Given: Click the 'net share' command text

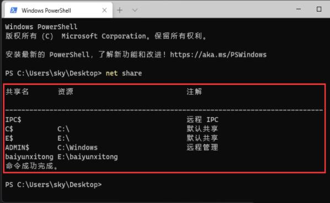Looking at the screenshot, I should pyautogui.click(x=124, y=73).
